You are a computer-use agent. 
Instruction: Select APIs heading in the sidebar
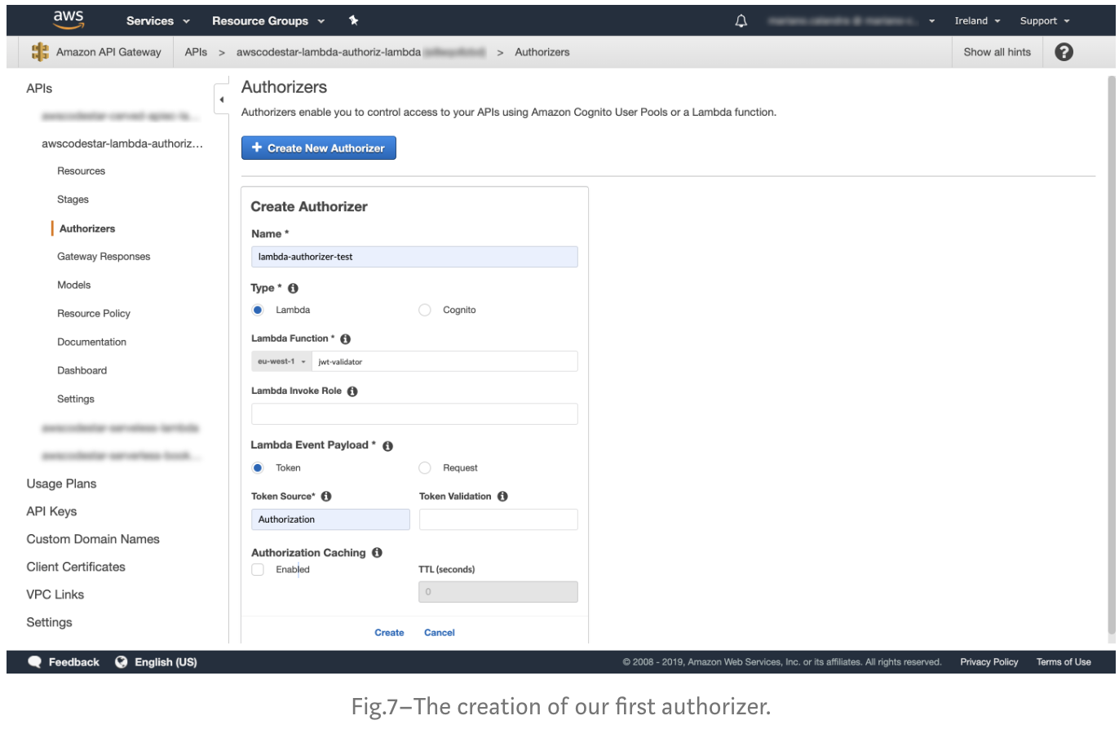click(x=39, y=89)
